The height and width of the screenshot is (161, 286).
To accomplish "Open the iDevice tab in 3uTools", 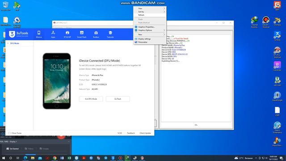I will (x=39, y=34).
